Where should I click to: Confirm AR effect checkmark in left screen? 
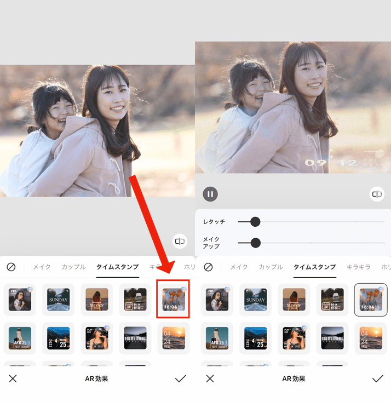[181, 378]
